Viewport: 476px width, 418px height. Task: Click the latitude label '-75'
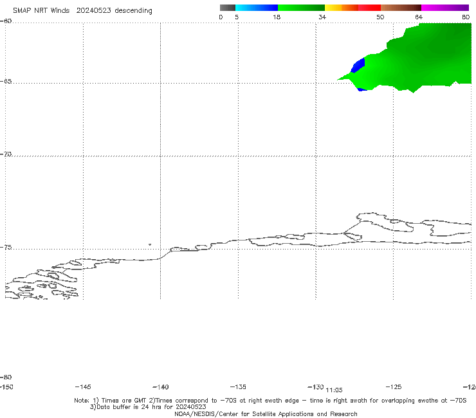6,248
